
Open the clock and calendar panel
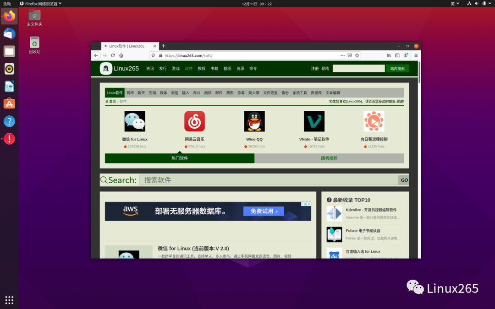pos(257,4)
